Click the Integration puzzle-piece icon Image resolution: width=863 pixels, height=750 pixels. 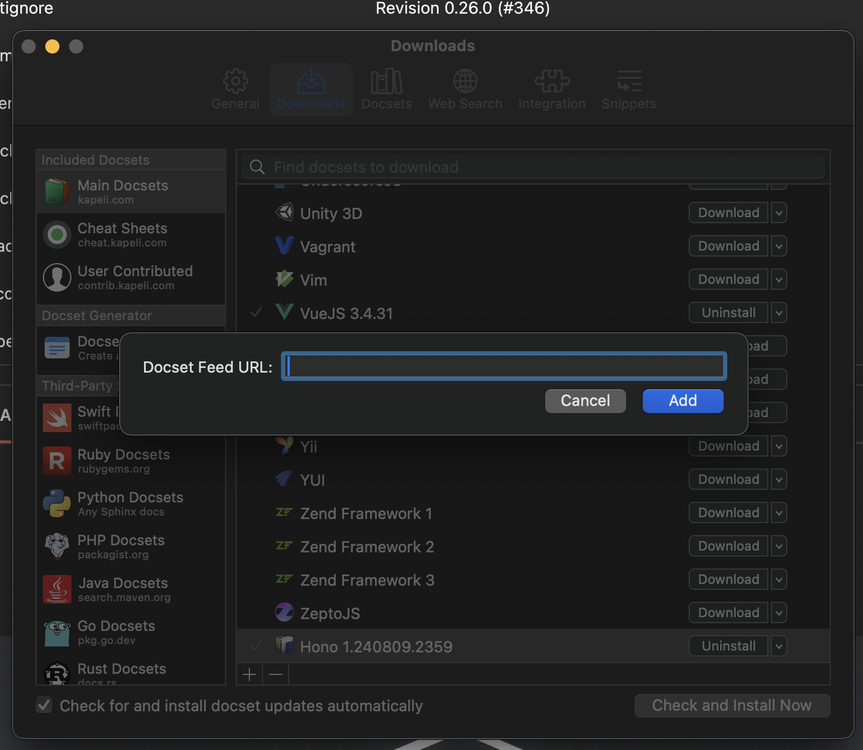(551, 81)
